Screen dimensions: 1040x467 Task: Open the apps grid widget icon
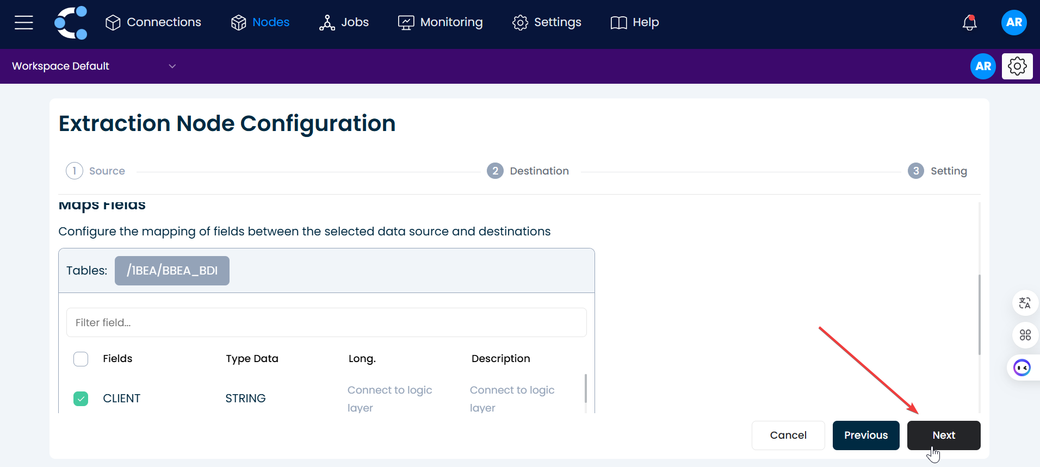pos(1025,335)
